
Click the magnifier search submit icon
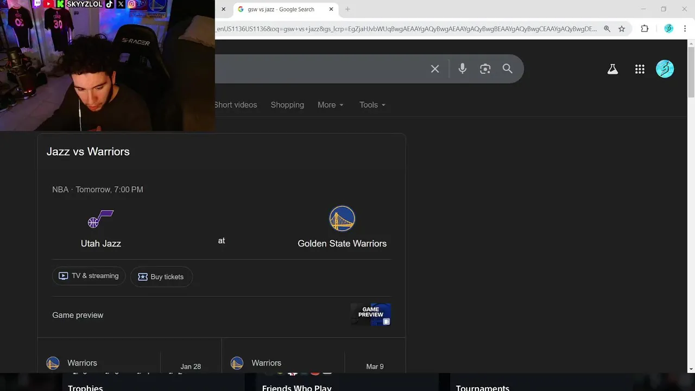tap(507, 68)
